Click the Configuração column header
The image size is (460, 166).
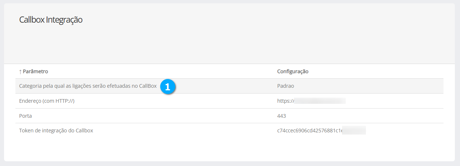click(292, 71)
